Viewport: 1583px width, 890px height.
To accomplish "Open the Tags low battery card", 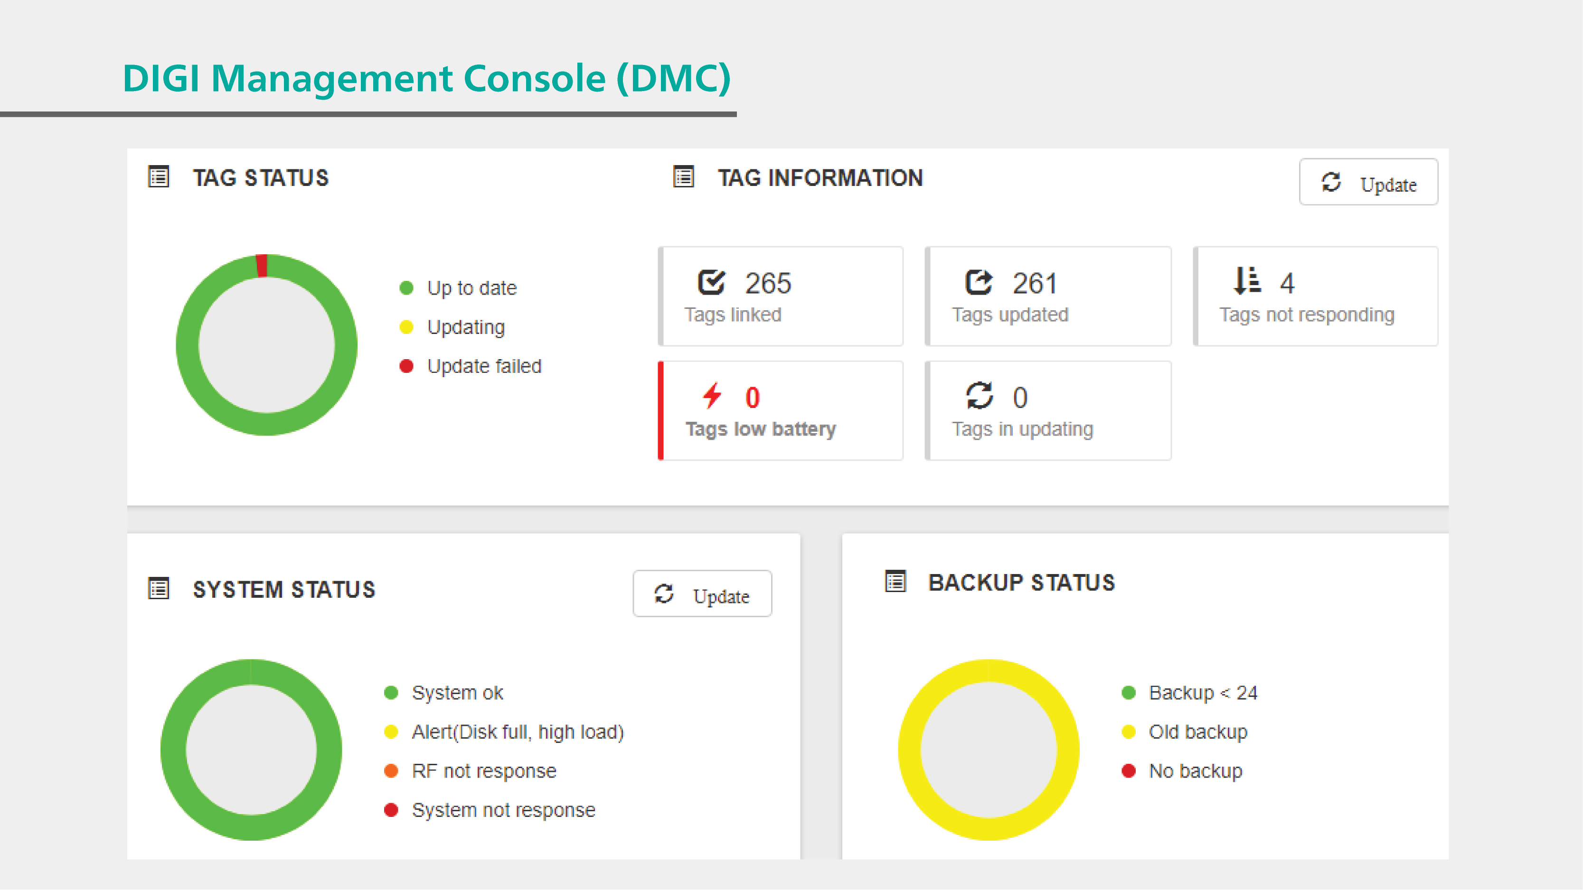I will [782, 411].
